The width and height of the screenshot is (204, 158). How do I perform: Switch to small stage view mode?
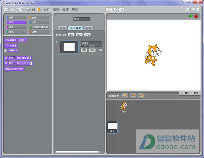click(188, 10)
